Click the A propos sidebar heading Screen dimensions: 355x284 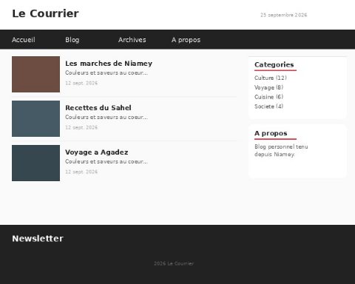[x=271, y=133]
